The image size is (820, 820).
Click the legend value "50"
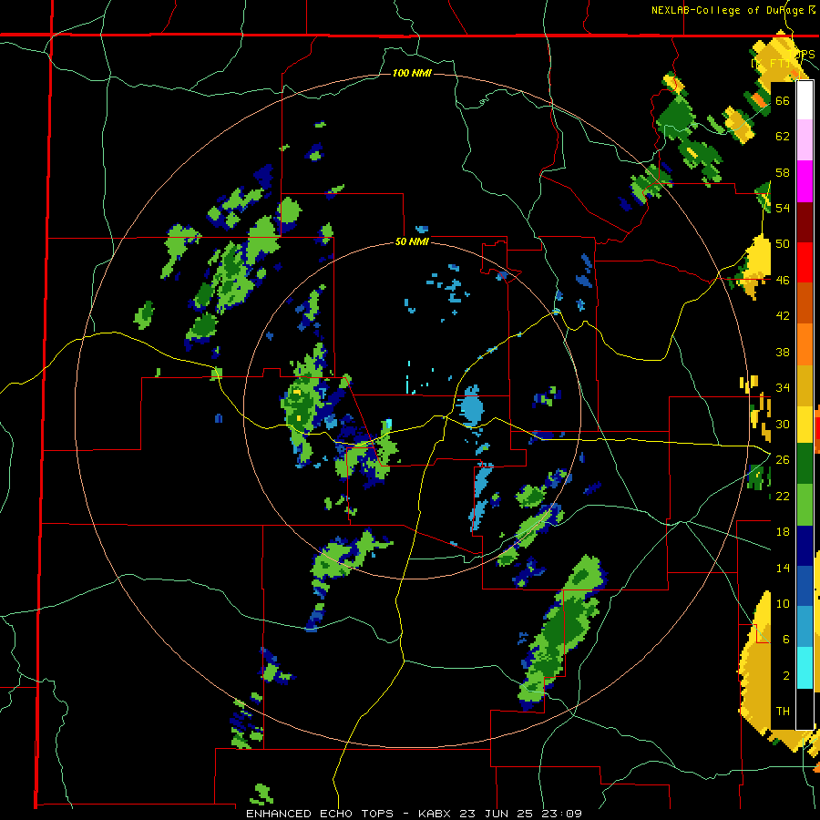point(783,243)
